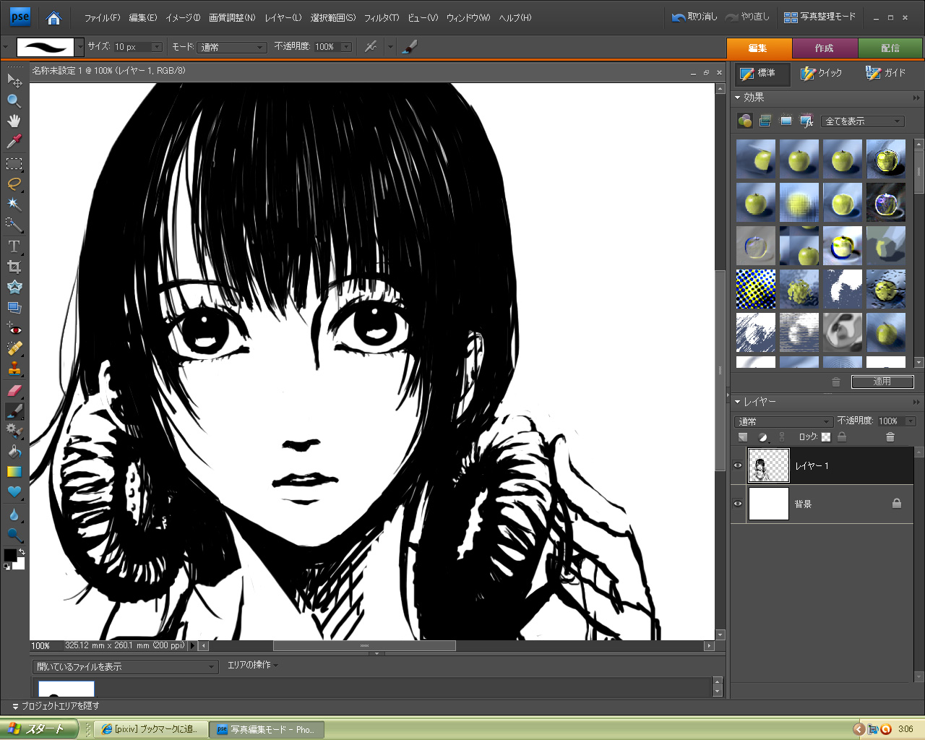Screen dimensions: 925x740
Task: Swap foreground and background colors
Action: coord(22,551)
